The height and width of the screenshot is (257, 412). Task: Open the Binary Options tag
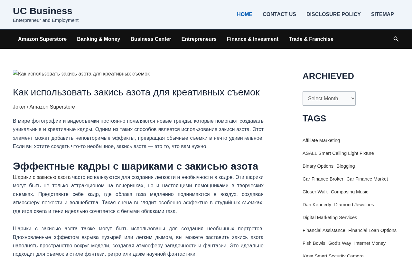(x=318, y=166)
